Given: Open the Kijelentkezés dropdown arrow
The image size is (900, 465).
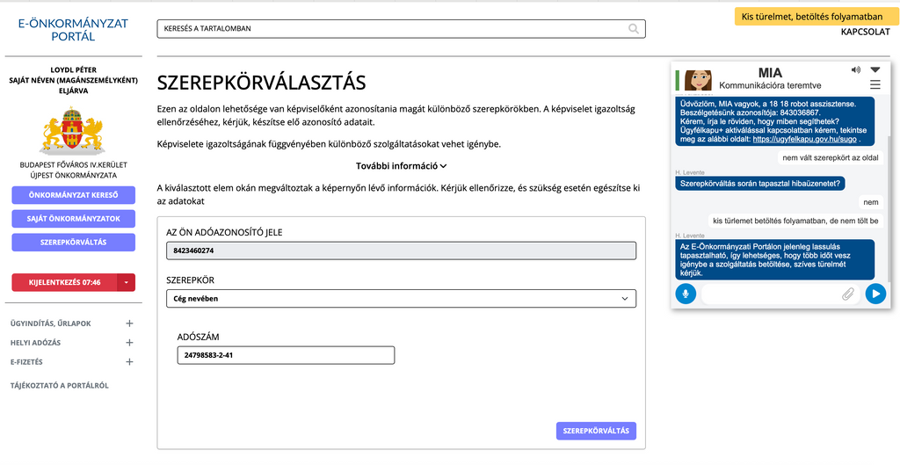Looking at the screenshot, I should (127, 283).
